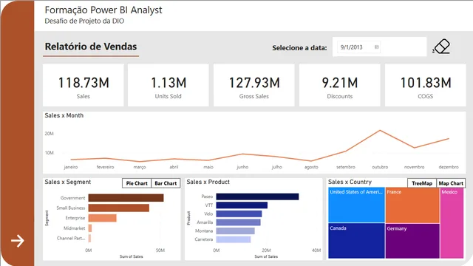
Task: Click the Sales x Month chart title
Action: click(x=64, y=115)
